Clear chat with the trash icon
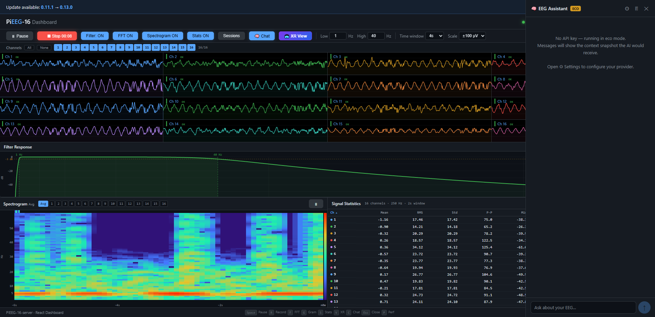The width and height of the screenshot is (655, 317). click(637, 9)
